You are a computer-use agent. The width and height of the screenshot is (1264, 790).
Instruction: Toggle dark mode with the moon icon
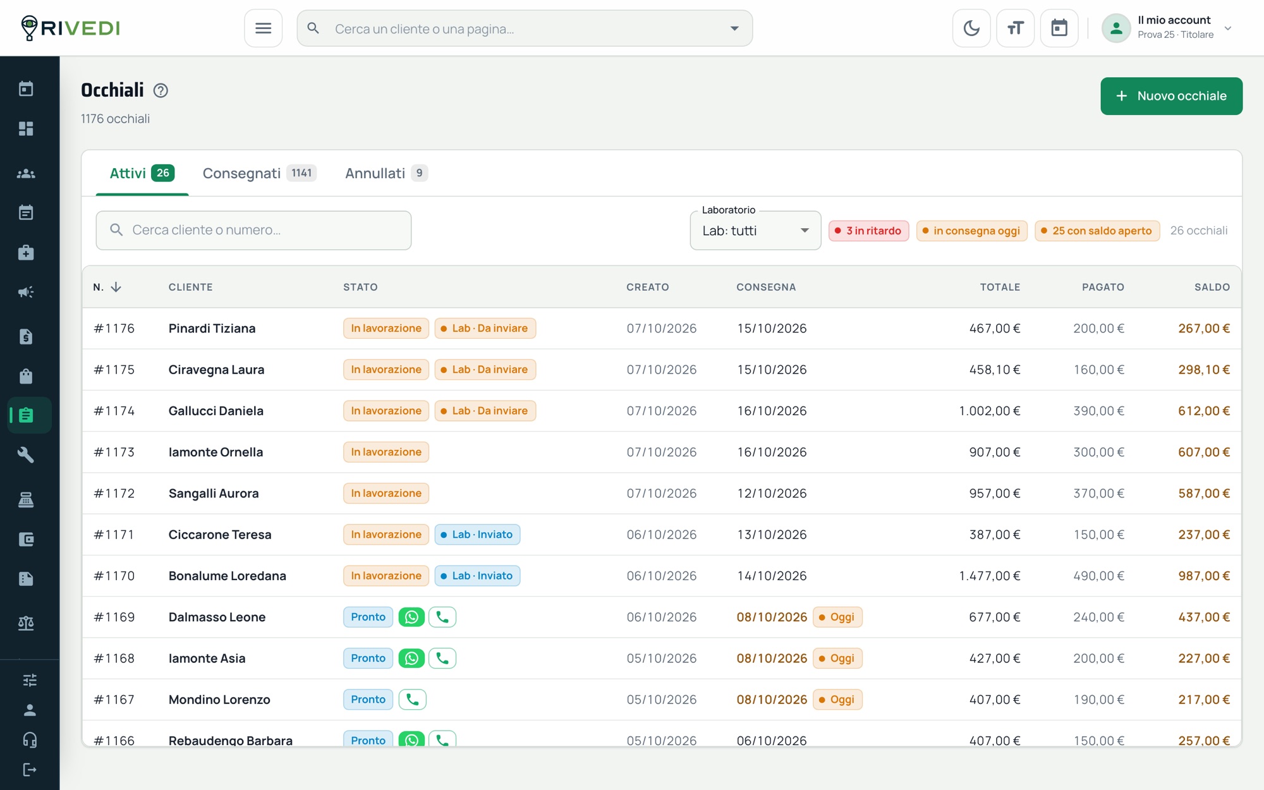point(971,28)
